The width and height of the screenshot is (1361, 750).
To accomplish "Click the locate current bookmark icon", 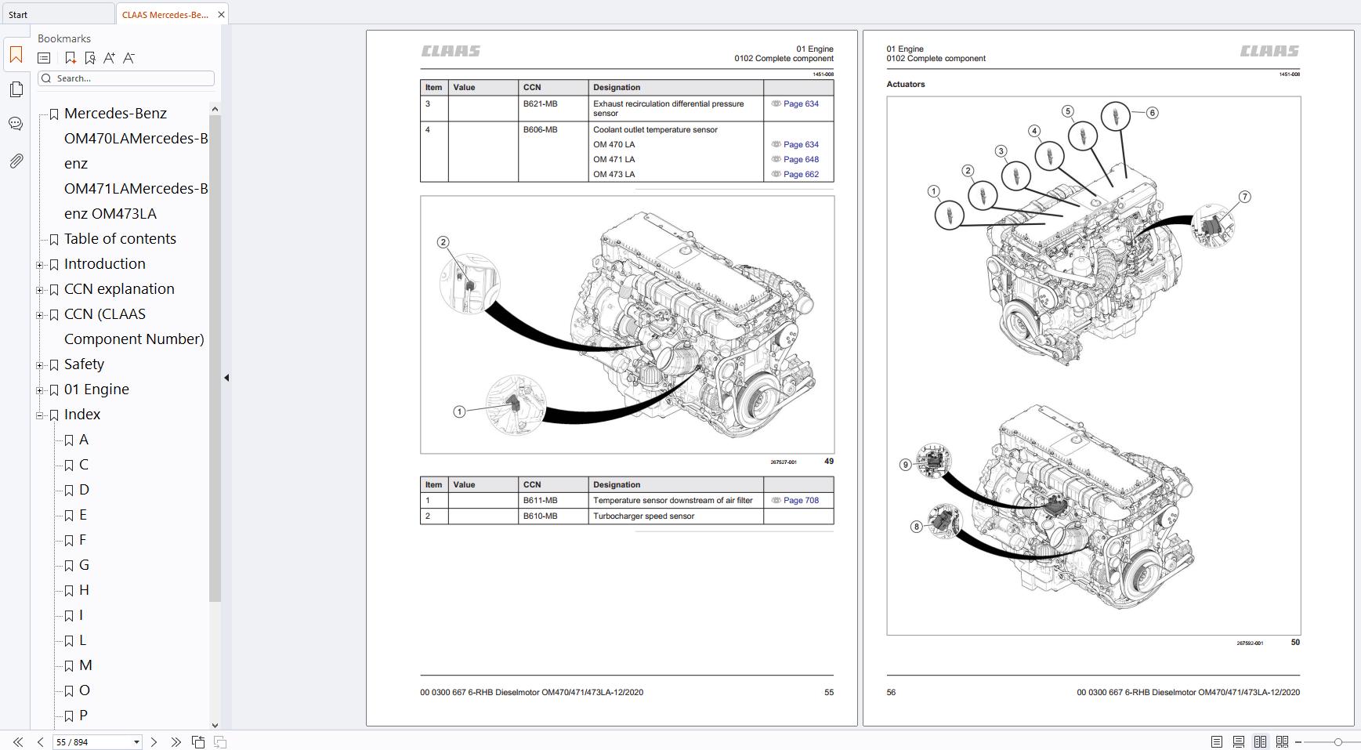I will pos(89,58).
